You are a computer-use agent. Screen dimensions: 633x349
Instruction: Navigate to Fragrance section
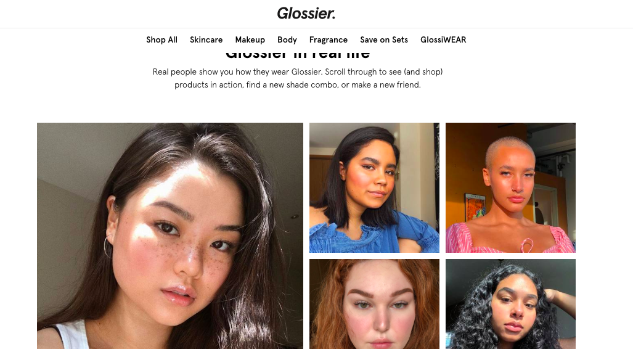(328, 39)
